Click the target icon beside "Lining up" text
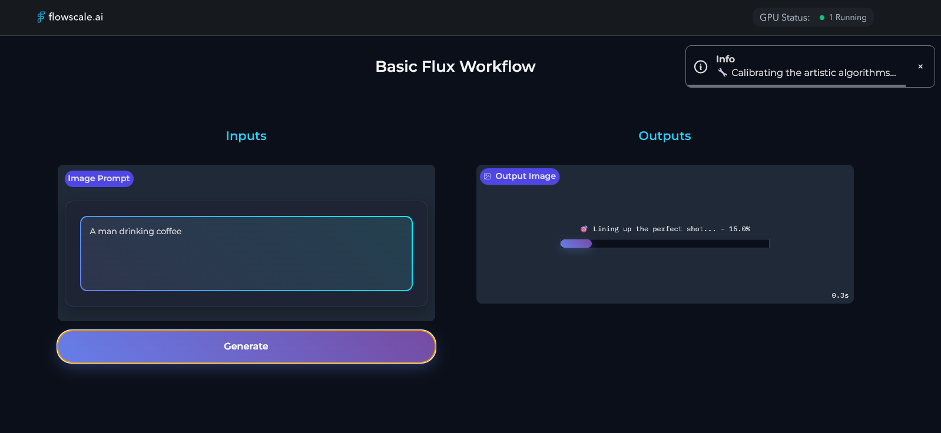Screen dimensions: 941x433 [x=584, y=229]
